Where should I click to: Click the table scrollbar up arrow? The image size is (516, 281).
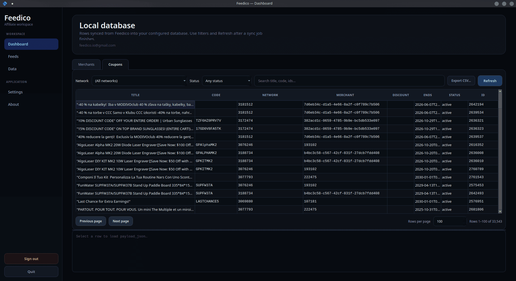[500, 91]
